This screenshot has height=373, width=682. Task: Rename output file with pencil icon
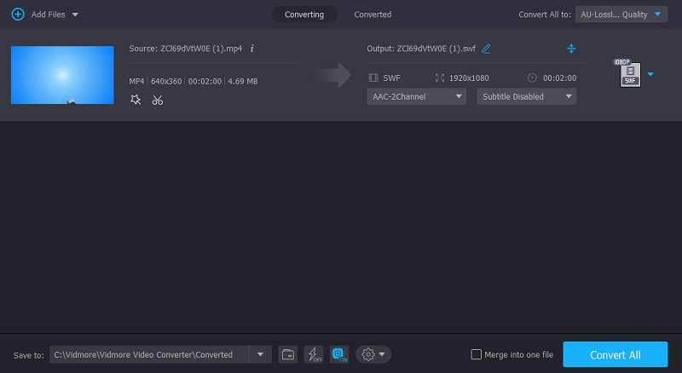coord(486,49)
